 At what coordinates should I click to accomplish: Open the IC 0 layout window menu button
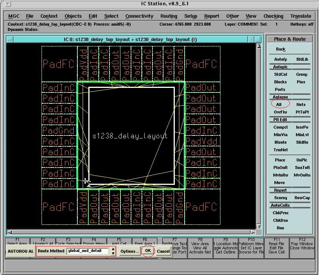point(10,39)
